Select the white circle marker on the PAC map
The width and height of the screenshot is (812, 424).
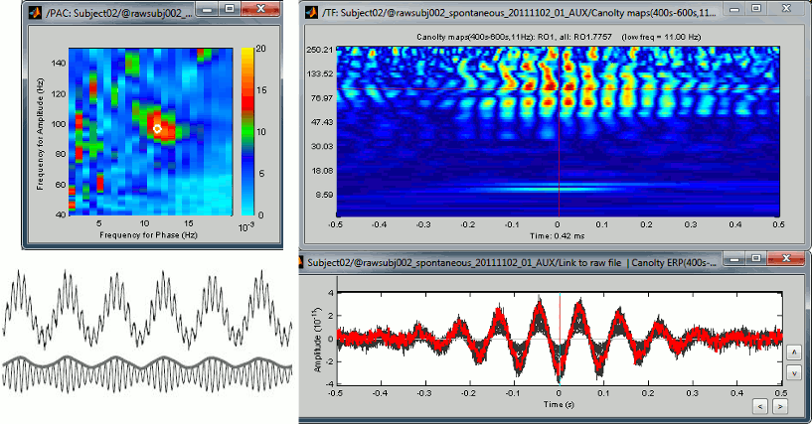point(156,128)
